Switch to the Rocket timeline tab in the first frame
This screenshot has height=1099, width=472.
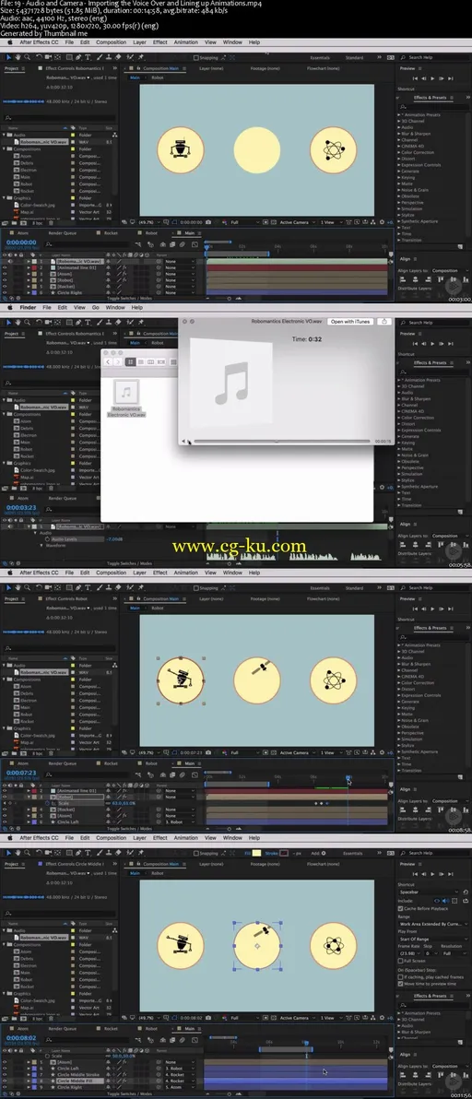pyautogui.click(x=111, y=232)
